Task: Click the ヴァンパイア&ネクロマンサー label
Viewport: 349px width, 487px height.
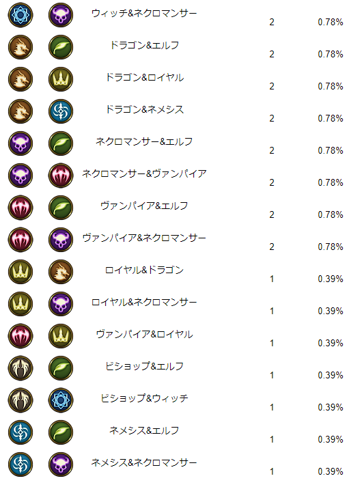Action: pyautogui.click(x=144, y=238)
